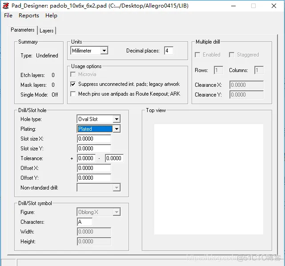Click the Characters input field
This screenshot has width=285, height=266.
85,222
